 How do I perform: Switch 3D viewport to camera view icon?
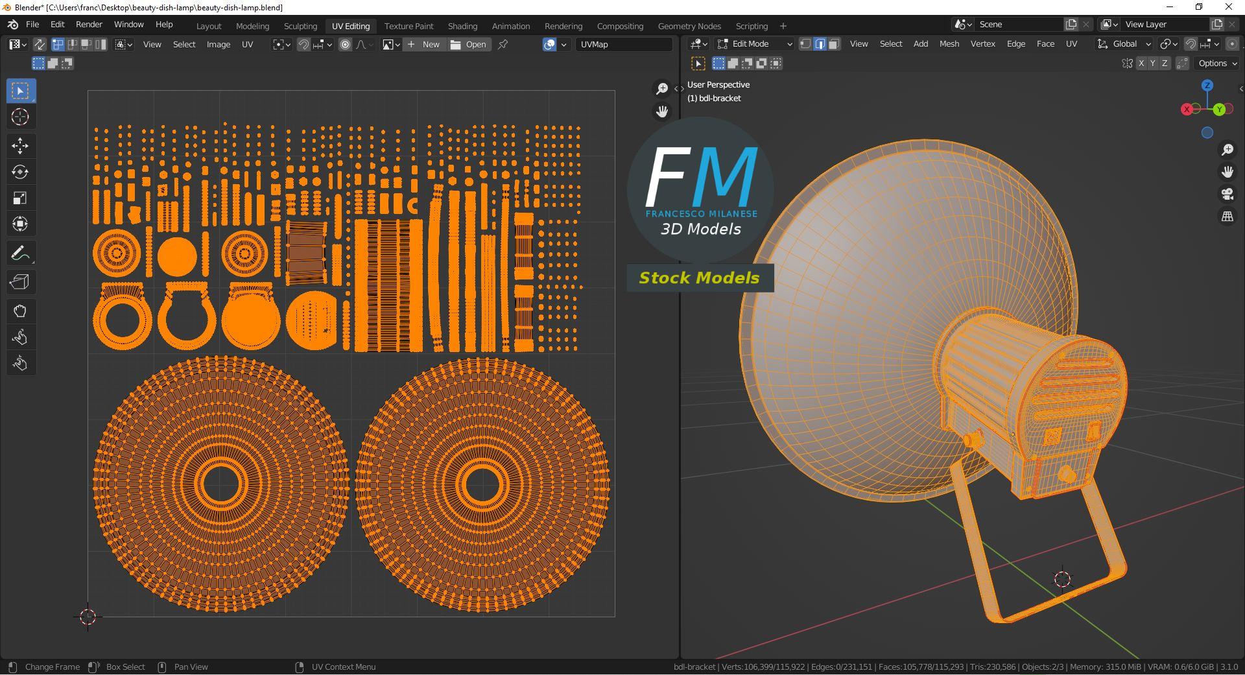1227,194
